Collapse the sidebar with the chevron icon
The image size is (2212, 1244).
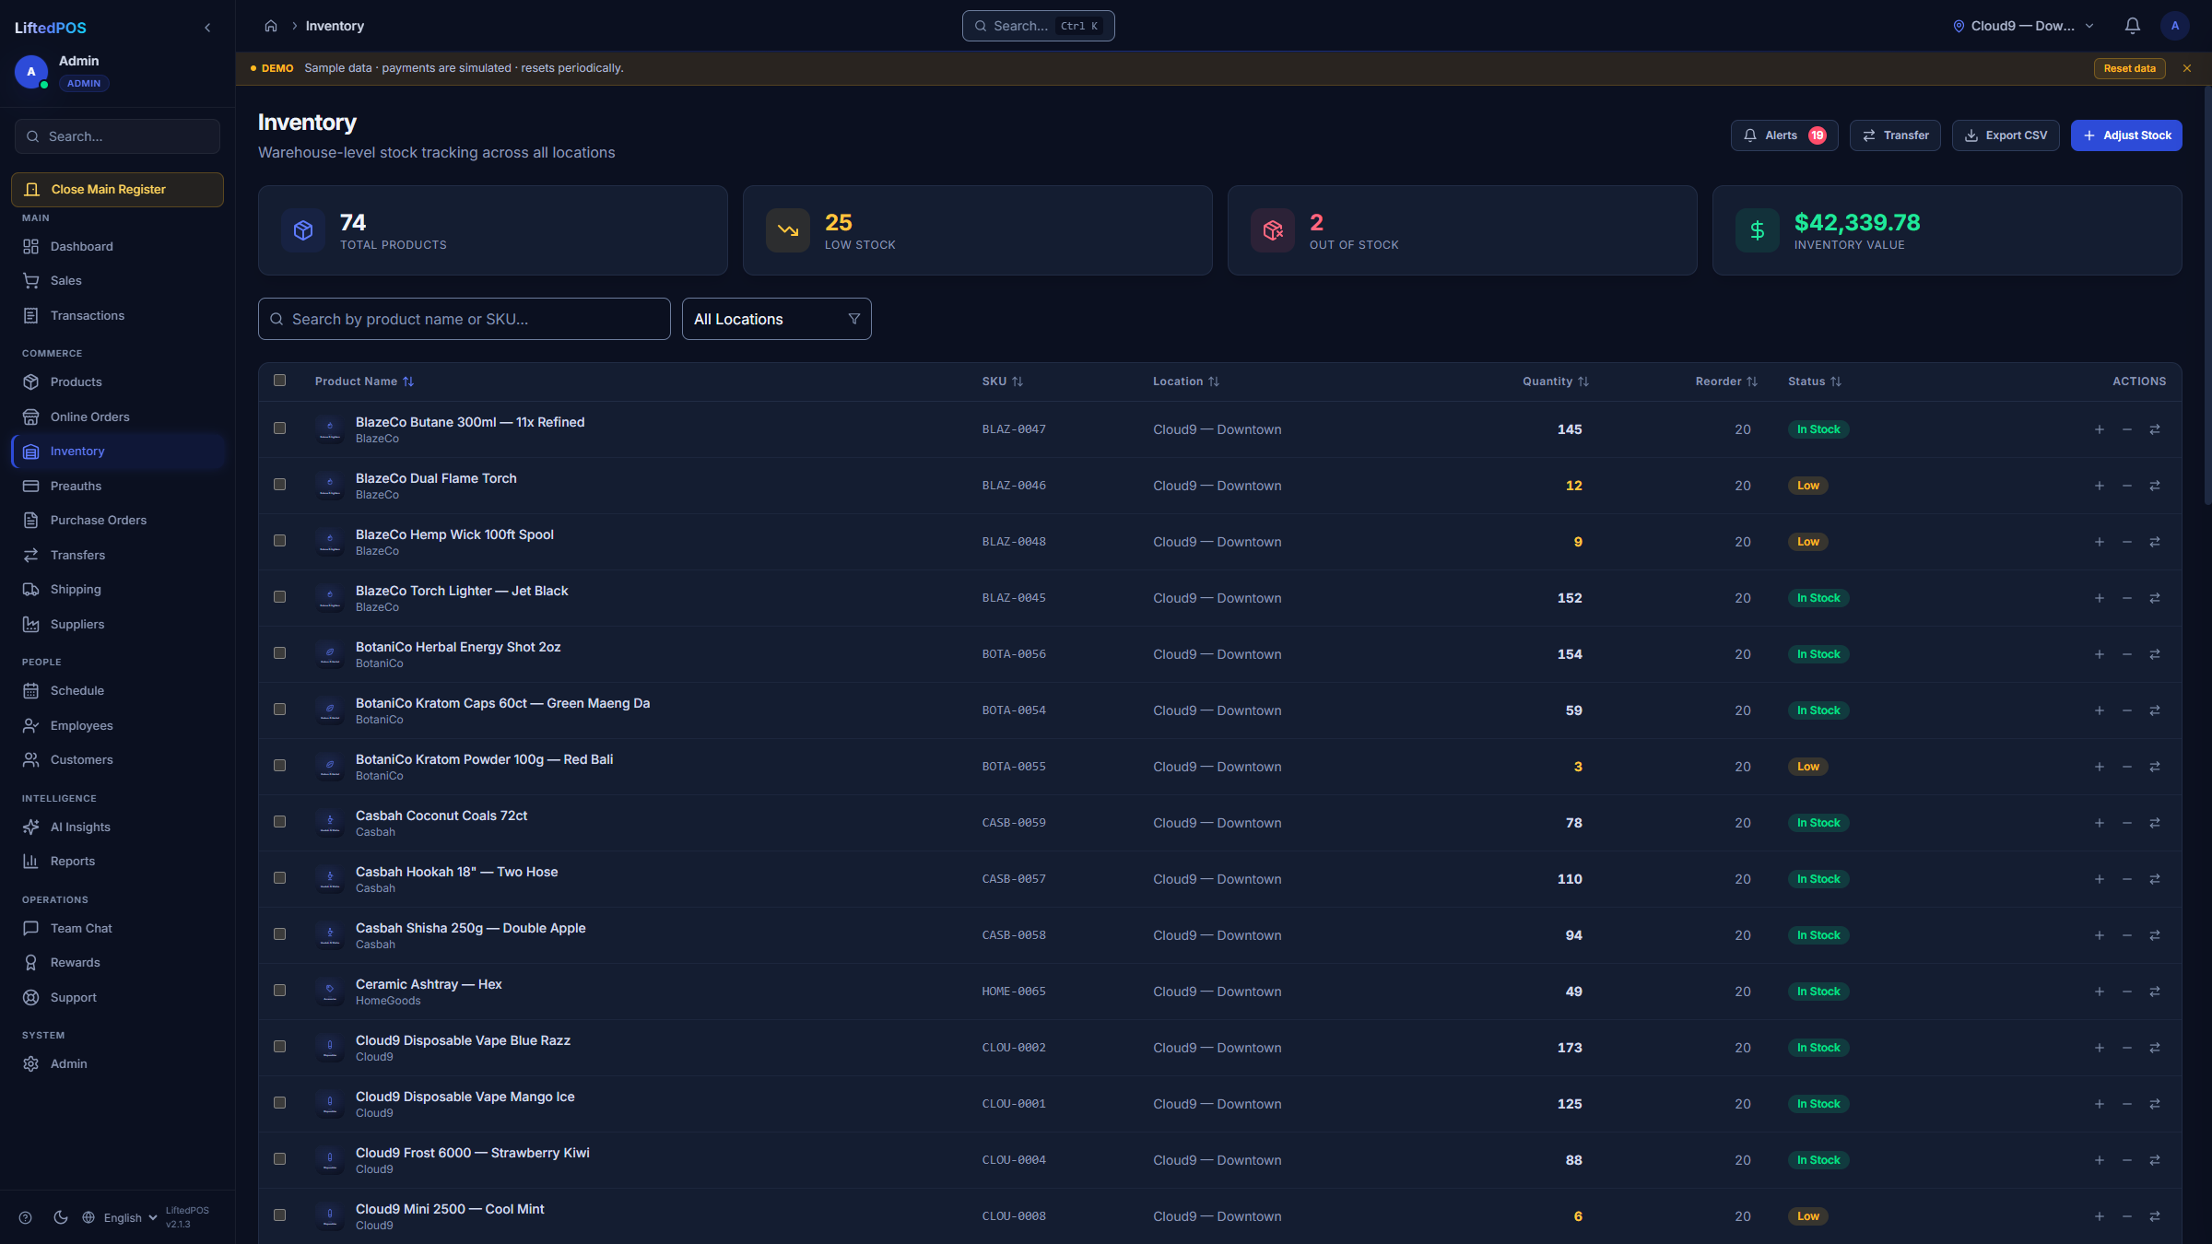(x=207, y=28)
